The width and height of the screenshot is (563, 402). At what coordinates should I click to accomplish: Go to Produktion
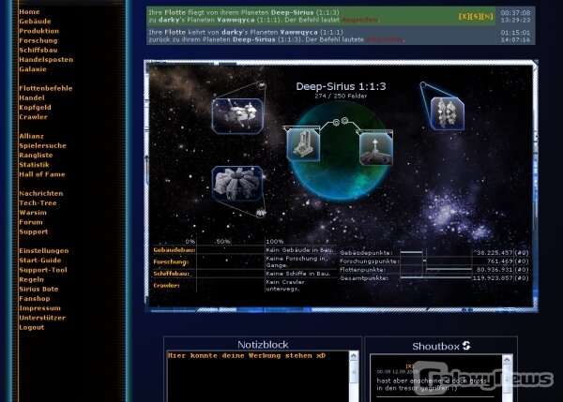tap(39, 31)
